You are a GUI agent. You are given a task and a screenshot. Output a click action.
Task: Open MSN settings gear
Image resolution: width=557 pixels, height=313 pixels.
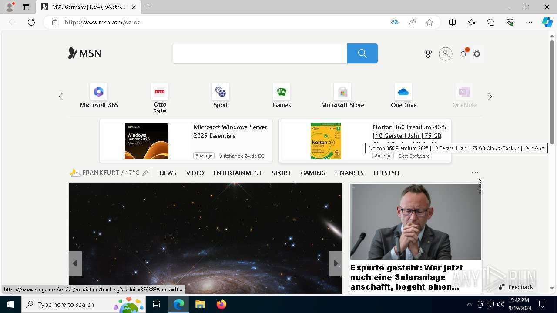click(477, 54)
